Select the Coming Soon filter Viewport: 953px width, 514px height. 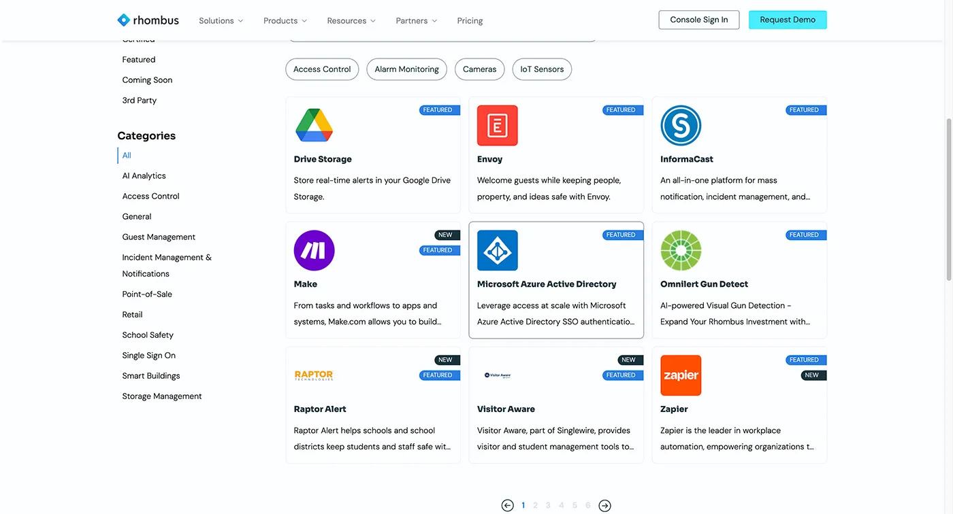click(147, 80)
